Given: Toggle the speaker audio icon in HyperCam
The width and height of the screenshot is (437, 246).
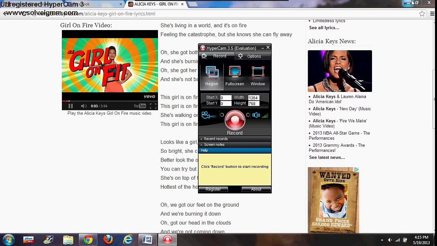Looking at the screenshot, I should coord(256,115).
